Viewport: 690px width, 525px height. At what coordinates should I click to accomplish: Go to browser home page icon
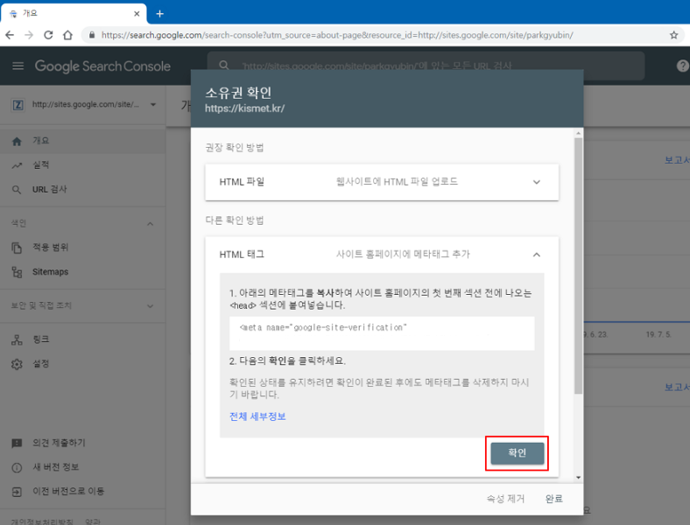click(x=67, y=35)
